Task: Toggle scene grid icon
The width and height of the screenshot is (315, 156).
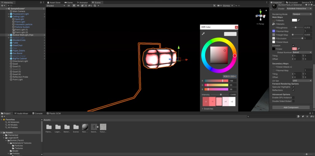Action: (x=95, y=6)
